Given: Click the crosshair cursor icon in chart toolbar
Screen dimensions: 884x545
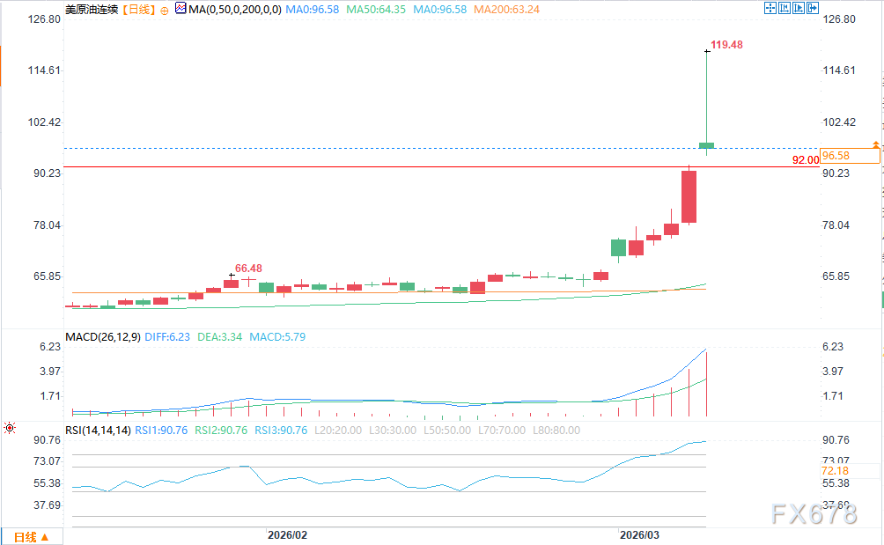Looking at the screenshot, I should click(770, 8).
